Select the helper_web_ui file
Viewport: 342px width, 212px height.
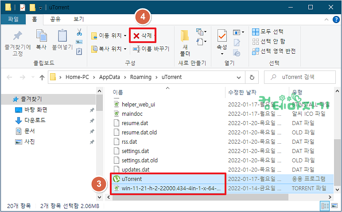click(138, 105)
